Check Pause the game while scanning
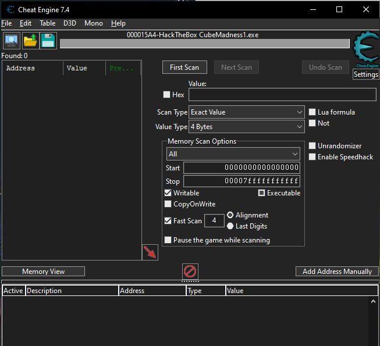The image size is (380, 346). coord(168,240)
